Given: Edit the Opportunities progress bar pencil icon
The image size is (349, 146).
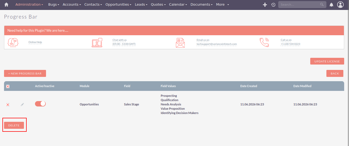Looking at the screenshot, I should click(x=22, y=104).
